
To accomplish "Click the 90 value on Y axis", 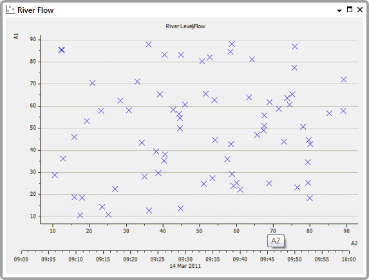I will point(33,39).
